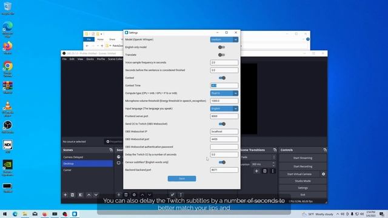Enable the Translate switch
Image resolution: width=388 pixels, height=218 pixels.
(221, 55)
